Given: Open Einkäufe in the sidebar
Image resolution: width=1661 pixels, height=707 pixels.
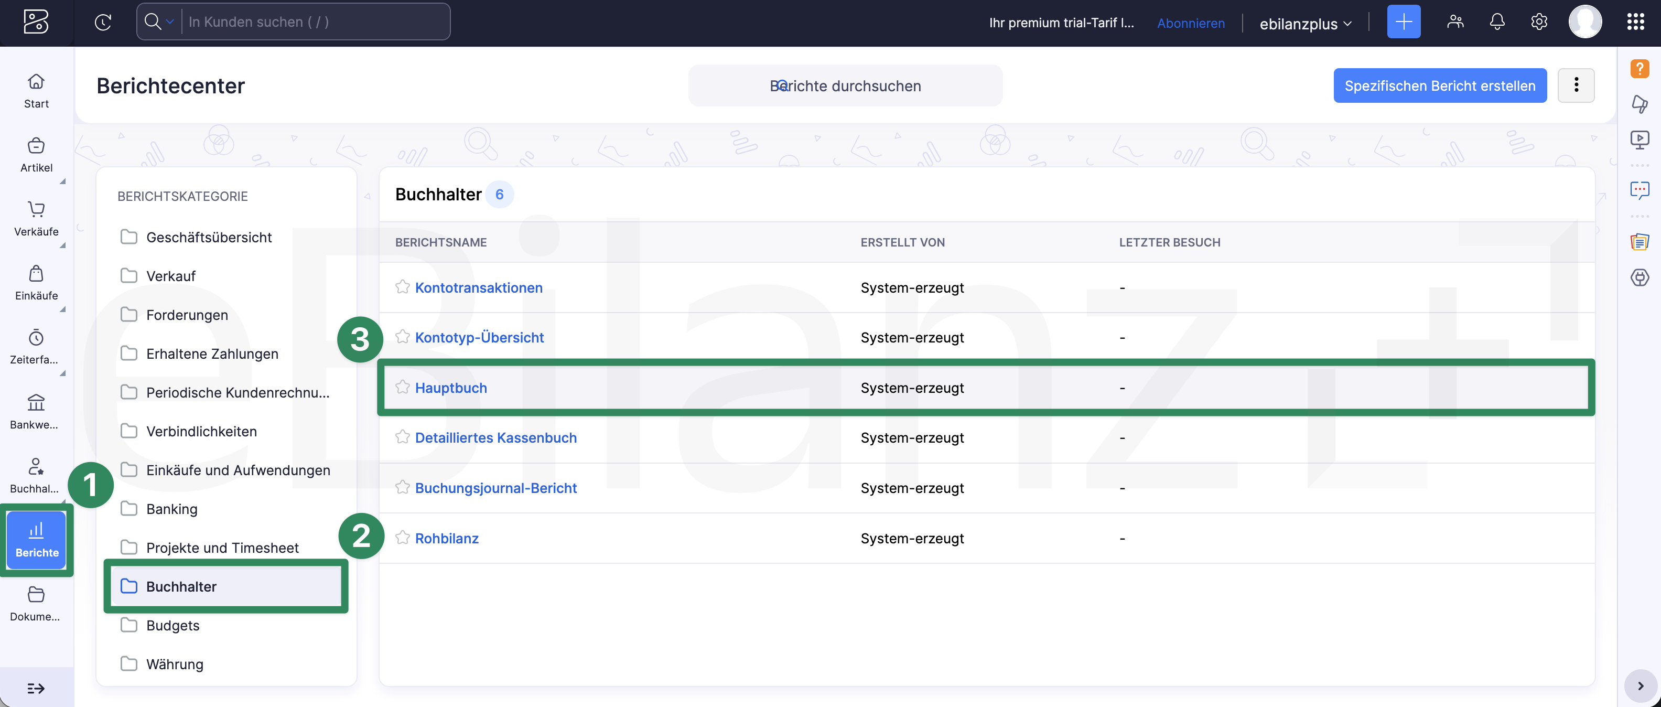Looking at the screenshot, I should pyautogui.click(x=36, y=283).
